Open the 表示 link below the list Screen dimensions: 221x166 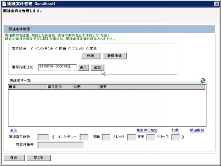click(x=14, y=130)
